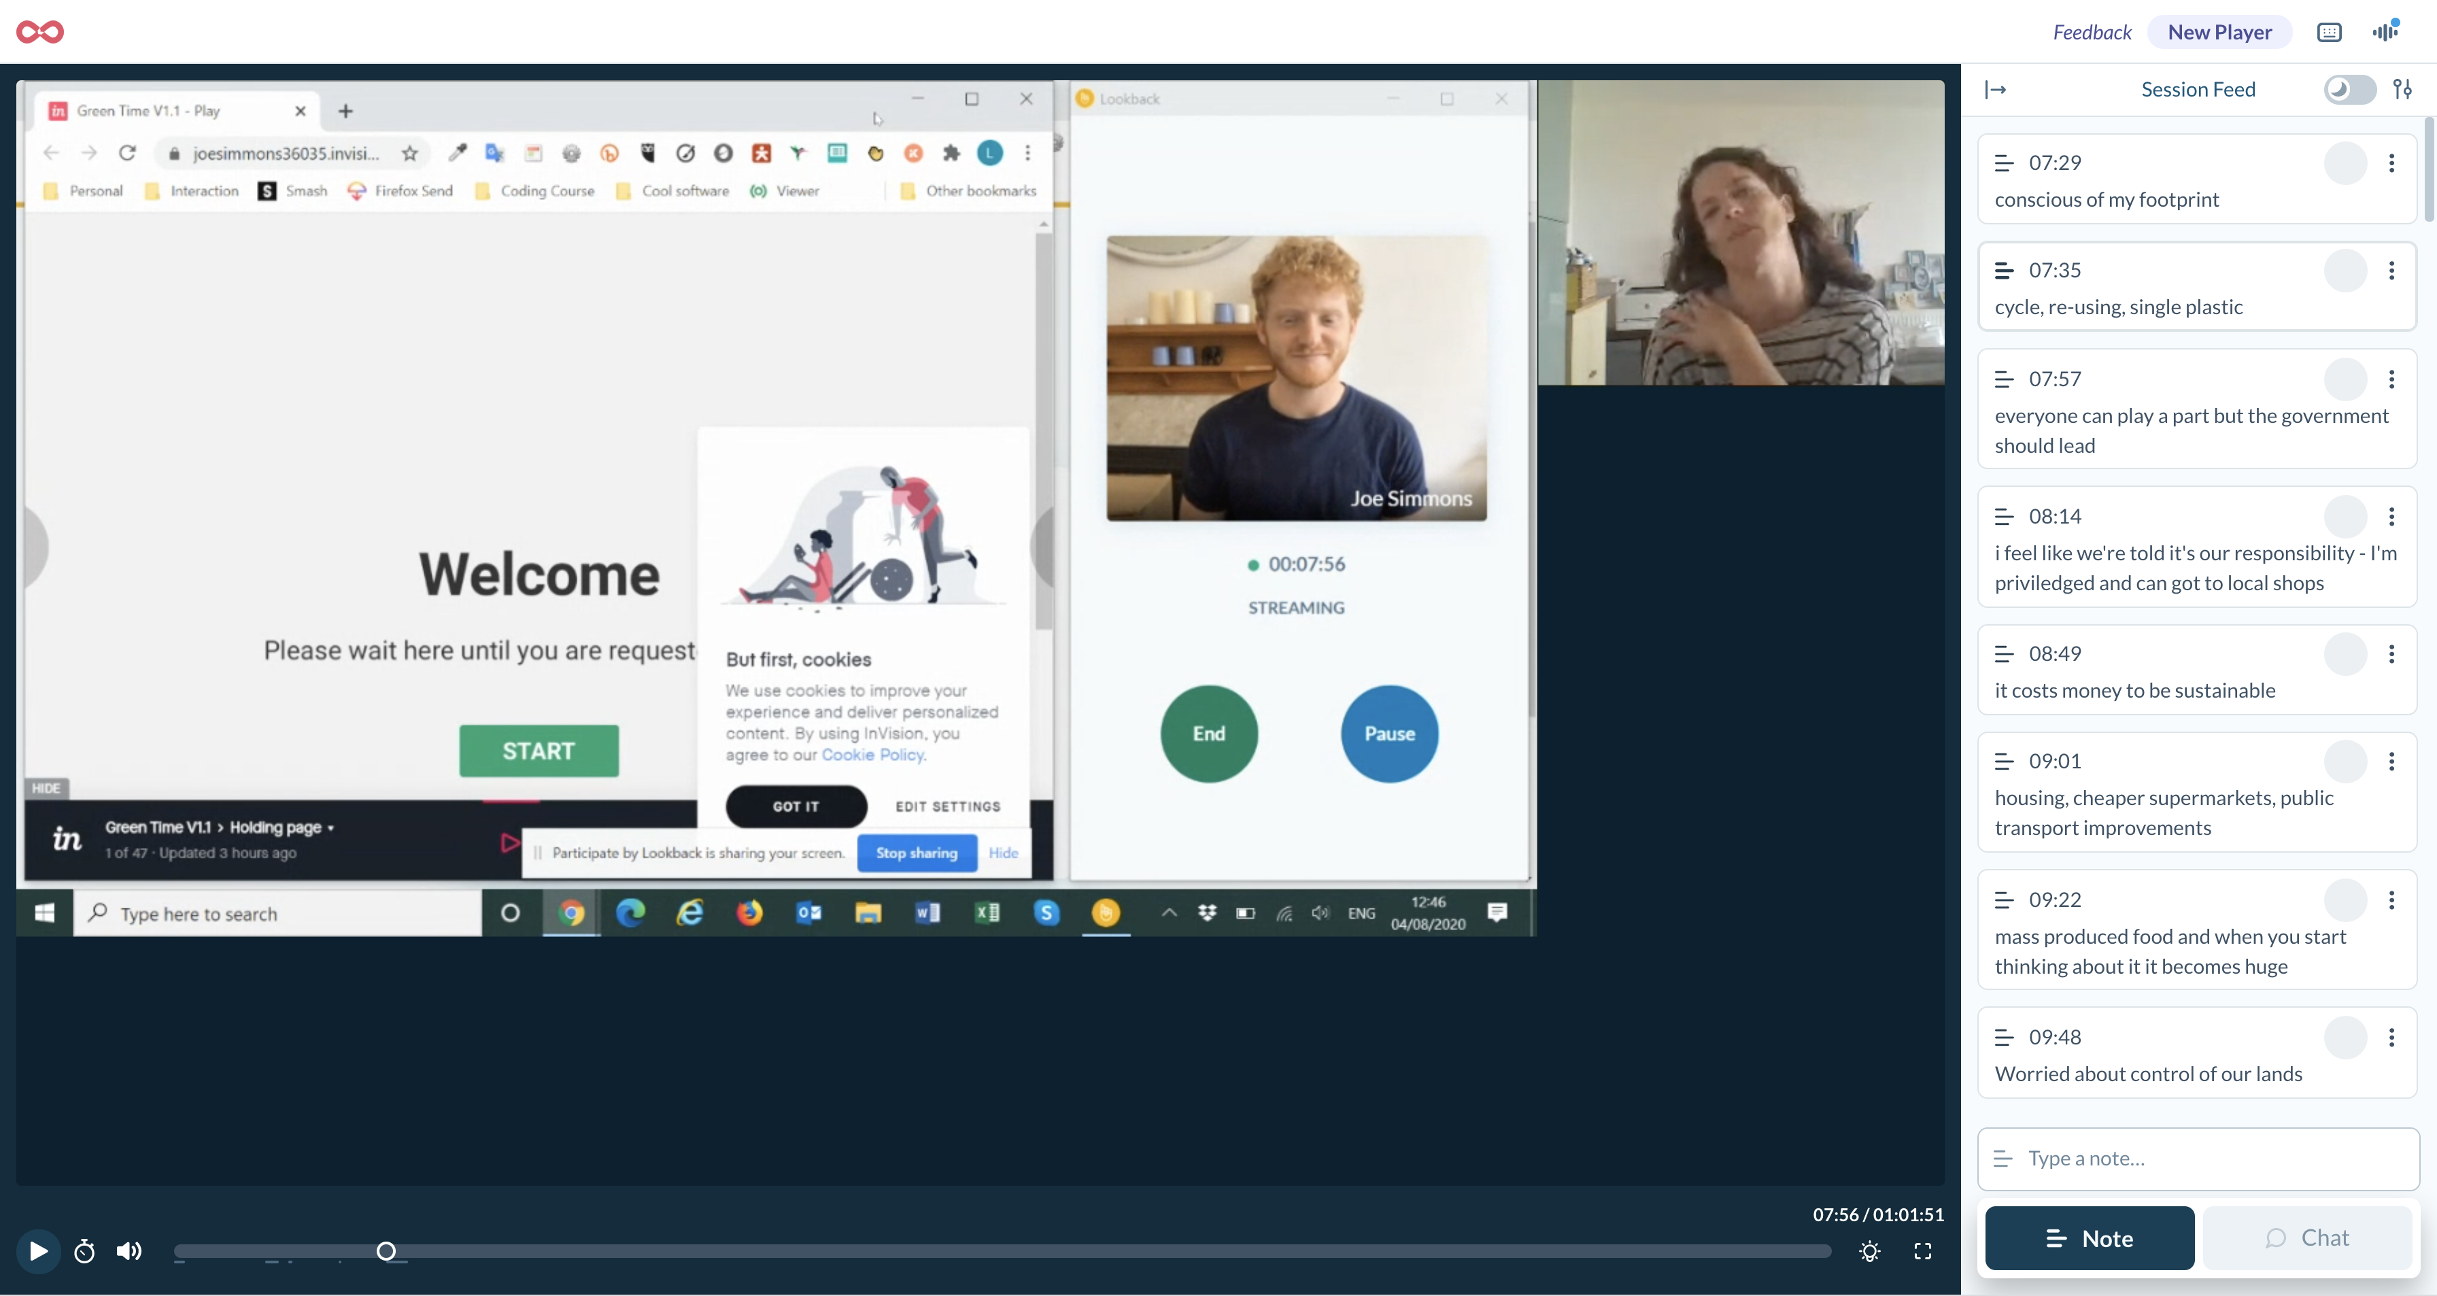
Task: Reload the Chrome page
Action: (126, 153)
